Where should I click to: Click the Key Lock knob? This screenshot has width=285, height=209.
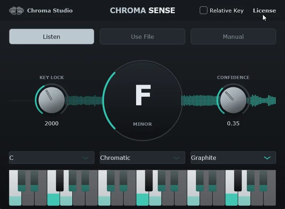(x=52, y=100)
